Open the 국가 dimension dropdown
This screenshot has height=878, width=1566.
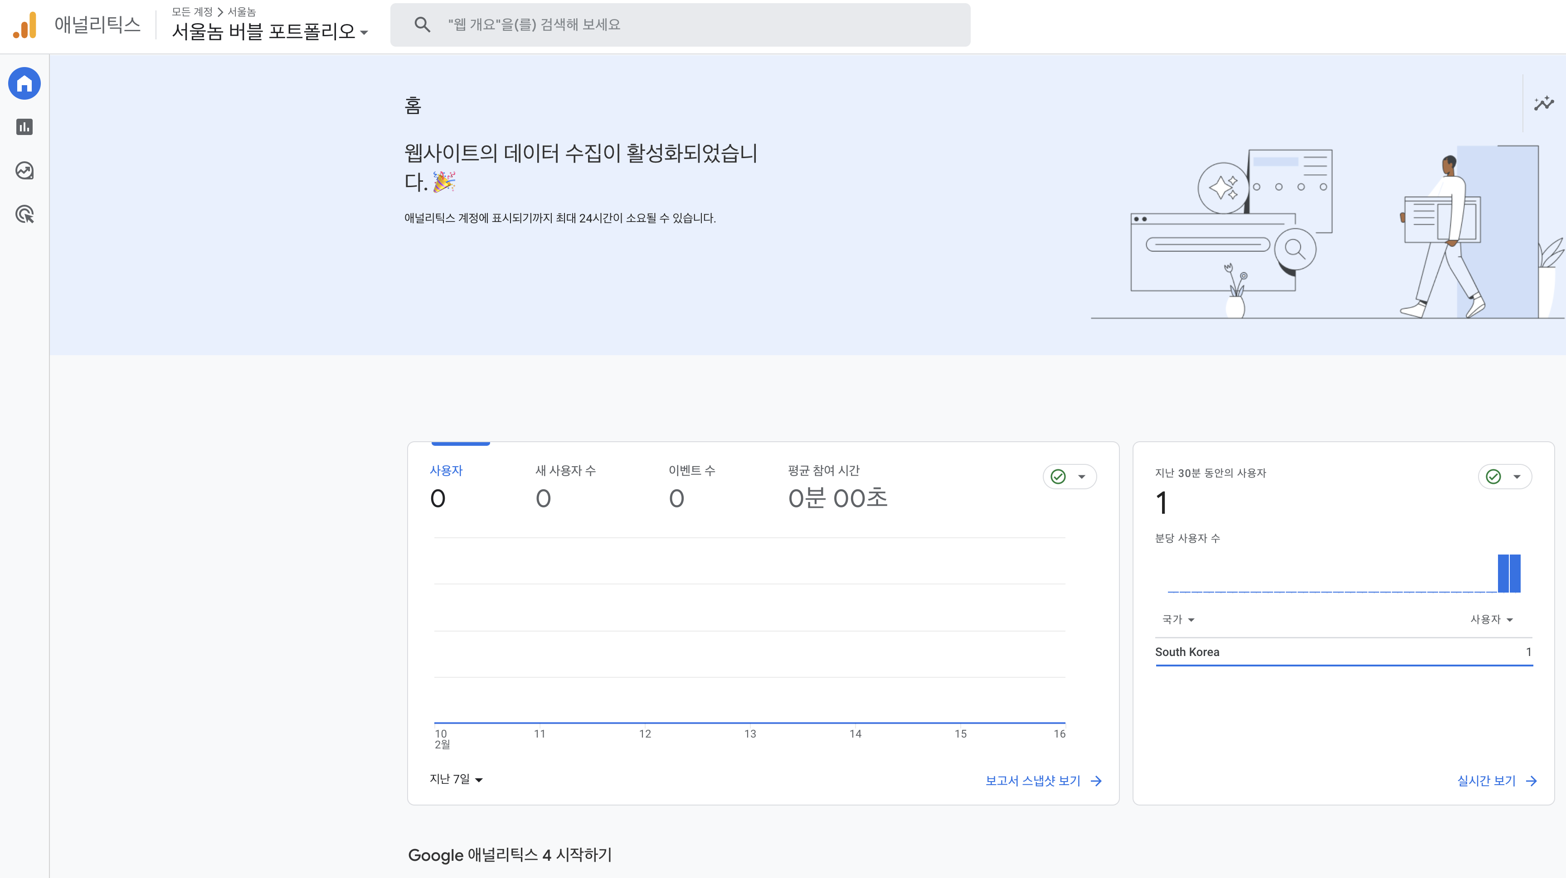pyautogui.click(x=1178, y=619)
